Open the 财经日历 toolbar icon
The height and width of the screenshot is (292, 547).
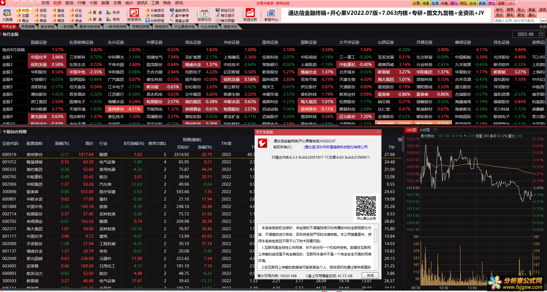point(225,10)
